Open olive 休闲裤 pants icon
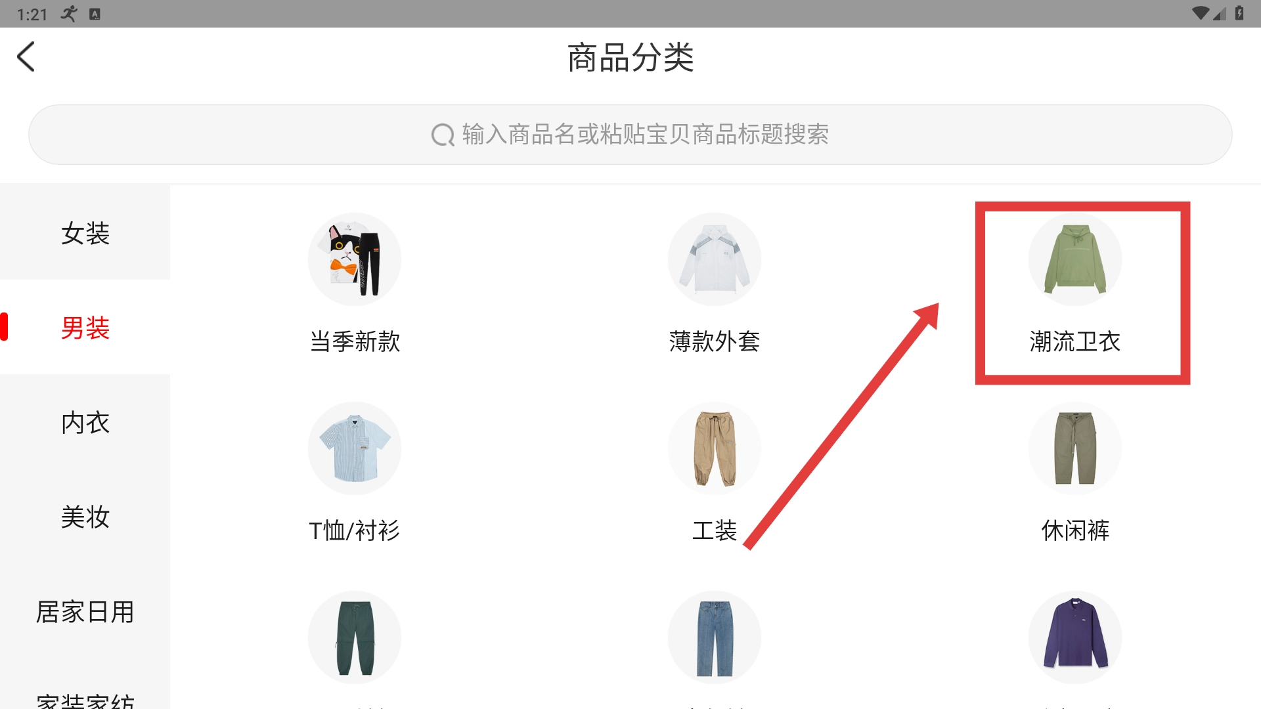The image size is (1261, 709). (1075, 448)
